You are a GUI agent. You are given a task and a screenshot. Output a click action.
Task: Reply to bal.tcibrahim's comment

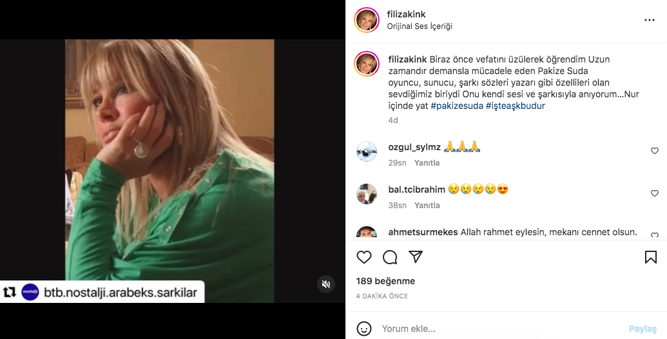coord(427,206)
